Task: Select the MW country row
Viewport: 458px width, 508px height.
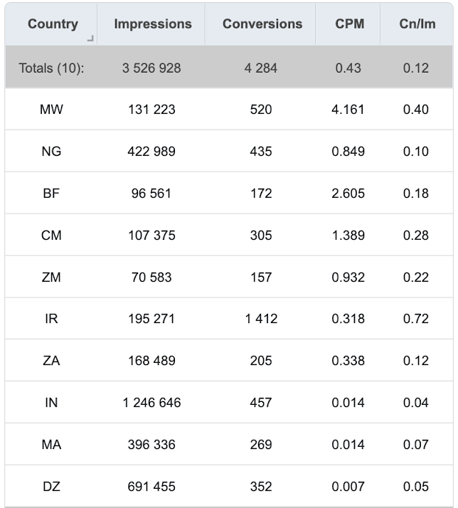Action: click(x=229, y=109)
